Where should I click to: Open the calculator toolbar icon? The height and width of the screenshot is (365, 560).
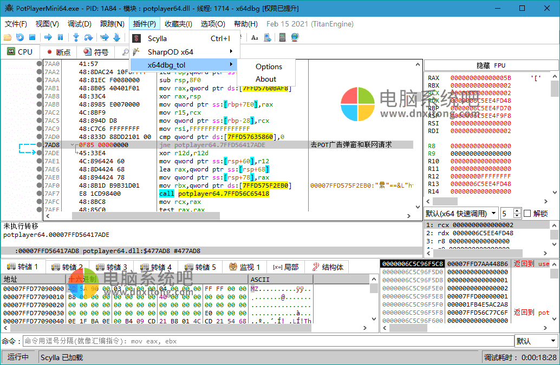pos(282,37)
